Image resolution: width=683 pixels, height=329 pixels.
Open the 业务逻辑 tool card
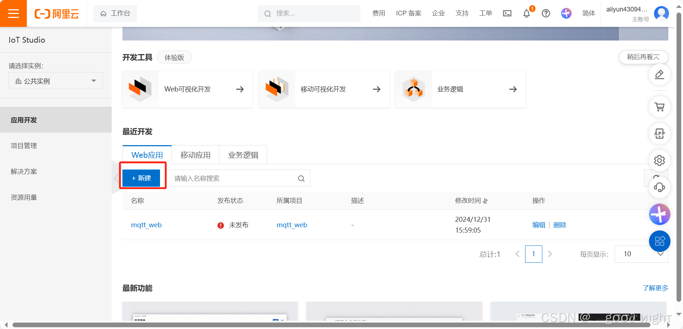click(460, 89)
